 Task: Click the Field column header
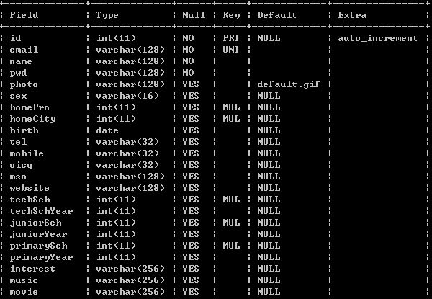(24, 15)
